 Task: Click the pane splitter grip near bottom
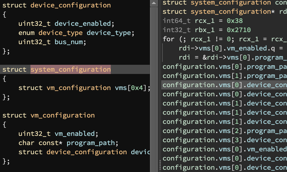[x=160, y=165]
